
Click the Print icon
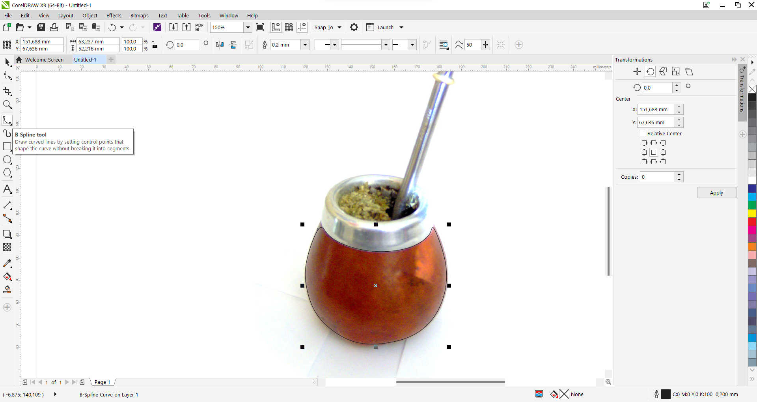point(54,27)
